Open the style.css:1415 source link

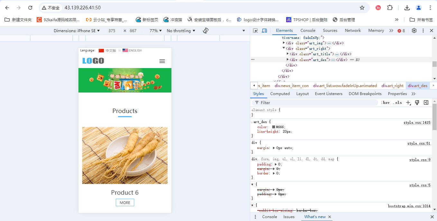417,122
